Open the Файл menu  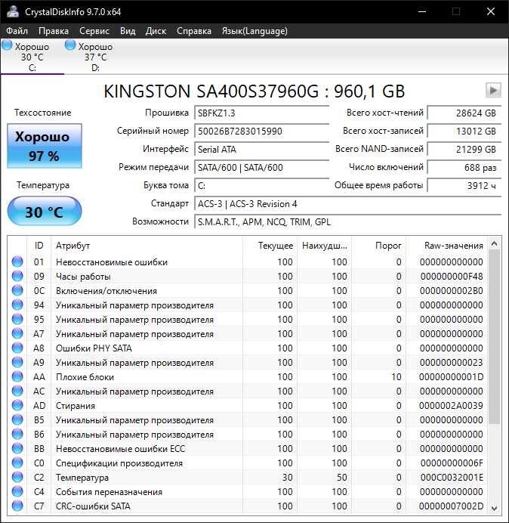point(17,31)
